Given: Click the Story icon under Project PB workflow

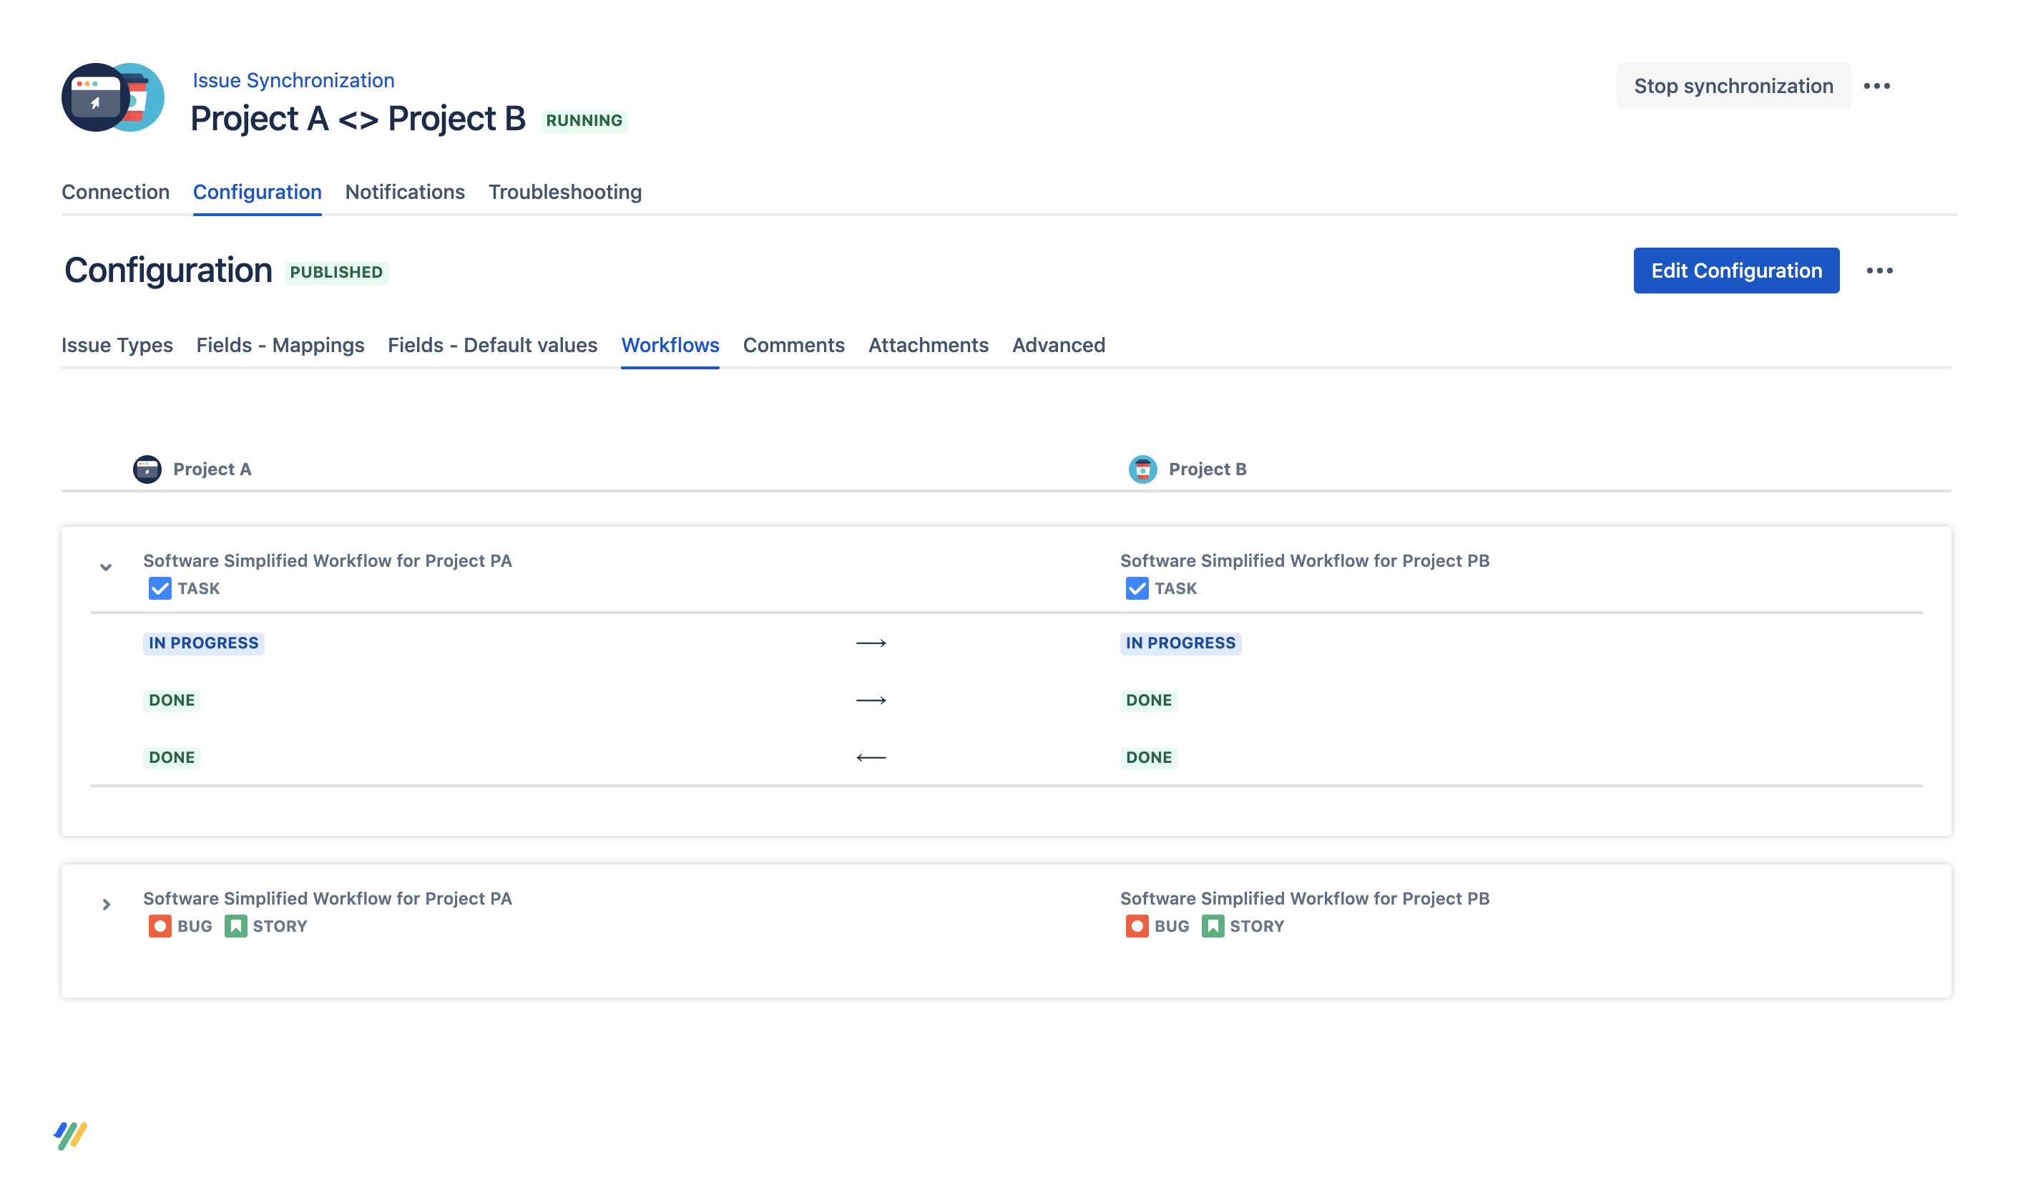Looking at the screenshot, I should pyautogui.click(x=1213, y=927).
